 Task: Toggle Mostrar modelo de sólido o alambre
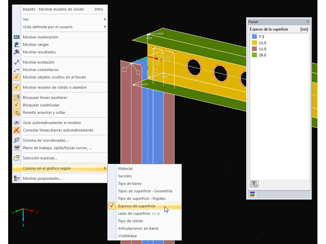(x=17, y=87)
